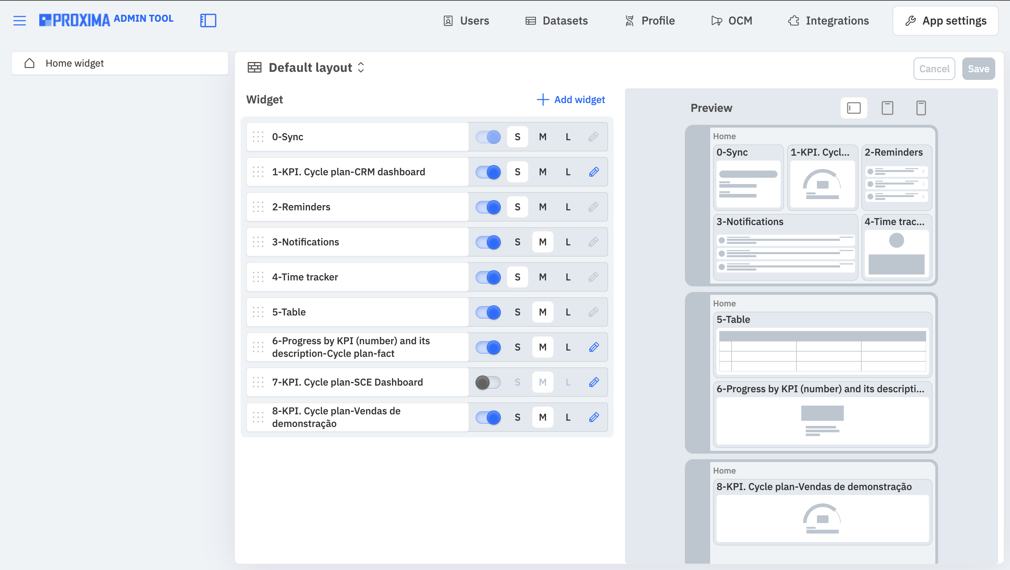Set 1-KPI CRM dashboard size to L

(568, 172)
